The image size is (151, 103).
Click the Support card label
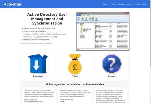(x=112, y=76)
